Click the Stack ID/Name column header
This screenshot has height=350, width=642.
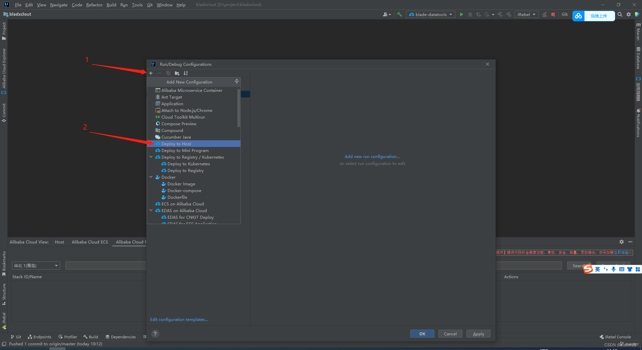(x=27, y=277)
